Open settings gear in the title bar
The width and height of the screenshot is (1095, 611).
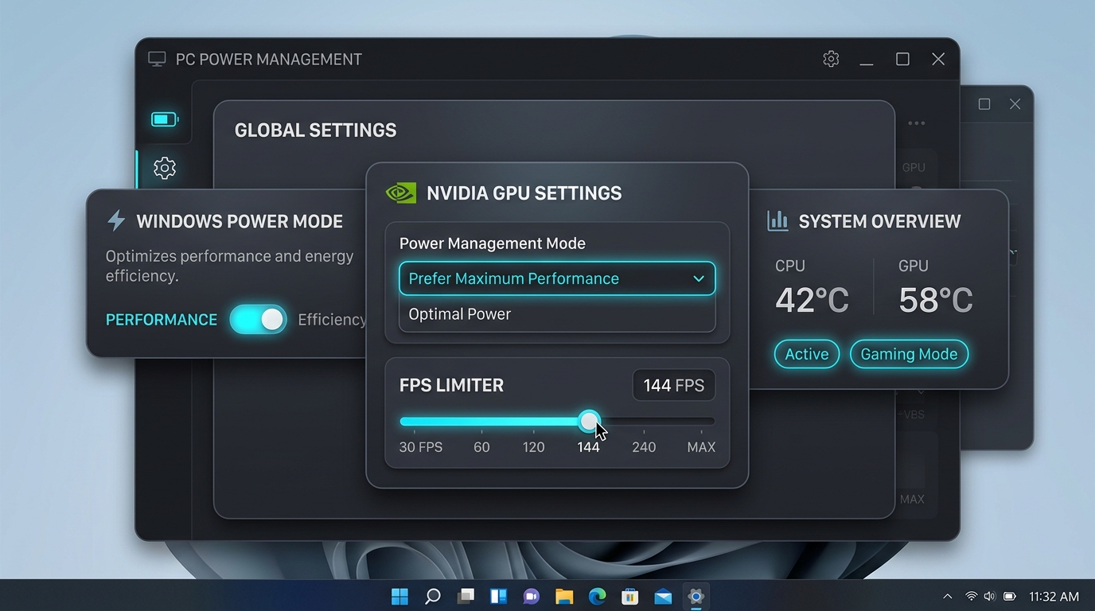[831, 59]
